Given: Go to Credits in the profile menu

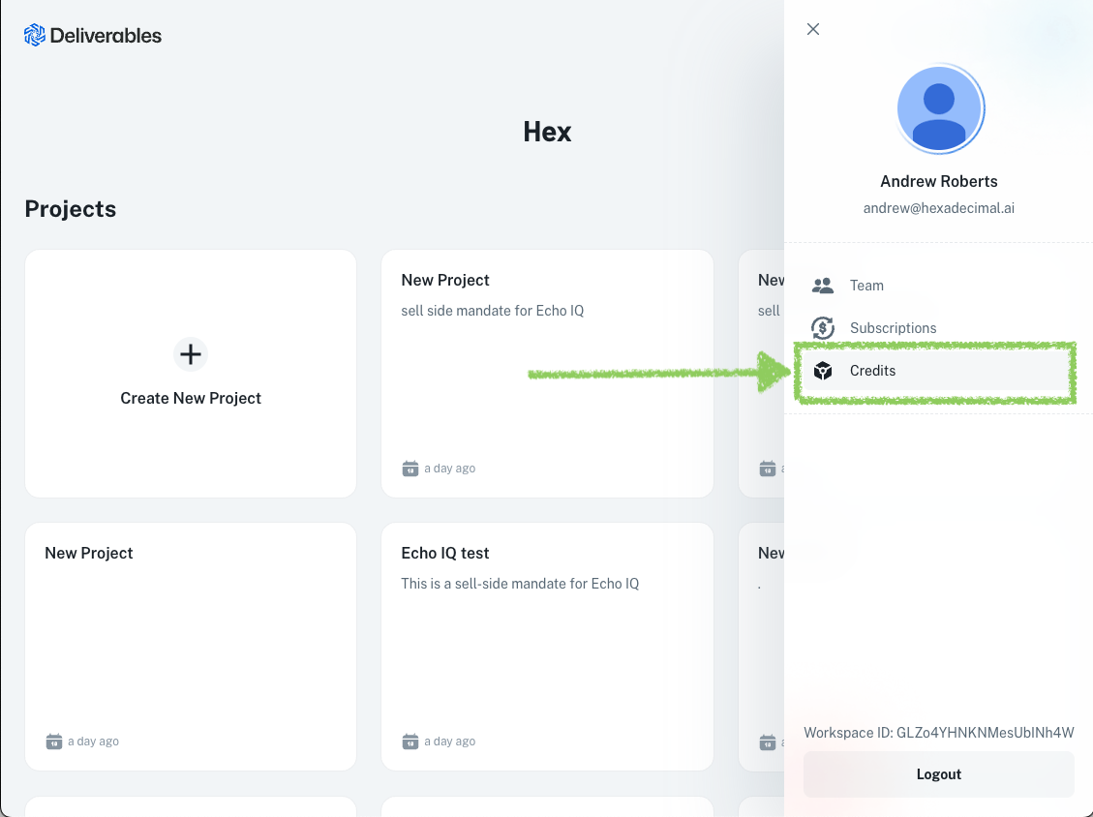Looking at the screenshot, I should (x=872, y=371).
